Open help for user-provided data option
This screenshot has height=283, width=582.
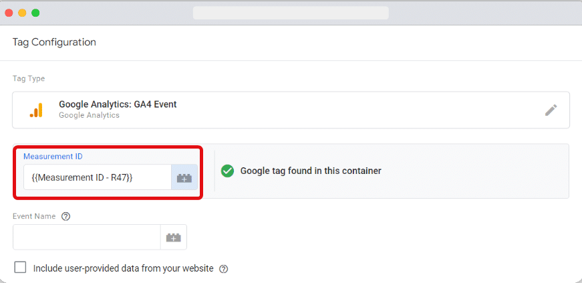[223, 269]
